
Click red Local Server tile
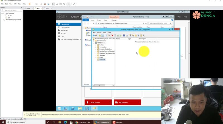[x=98, y=102]
